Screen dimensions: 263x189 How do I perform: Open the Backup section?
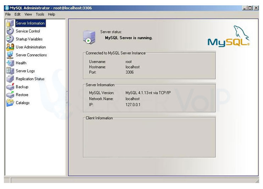click(22, 87)
